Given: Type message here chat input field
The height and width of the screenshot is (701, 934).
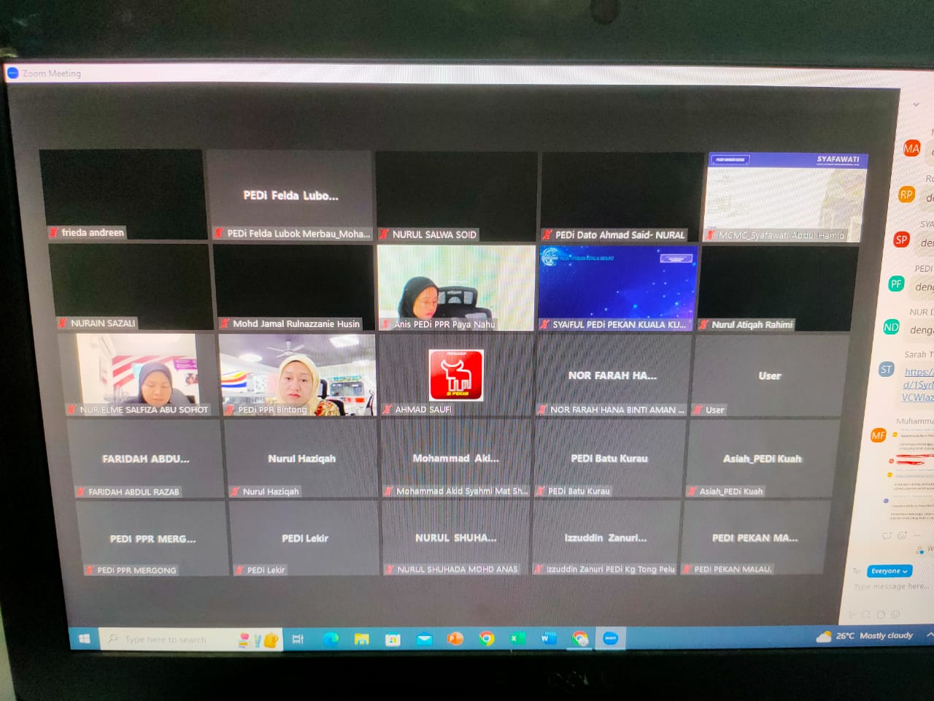Looking at the screenshot, I should [890, 586].
